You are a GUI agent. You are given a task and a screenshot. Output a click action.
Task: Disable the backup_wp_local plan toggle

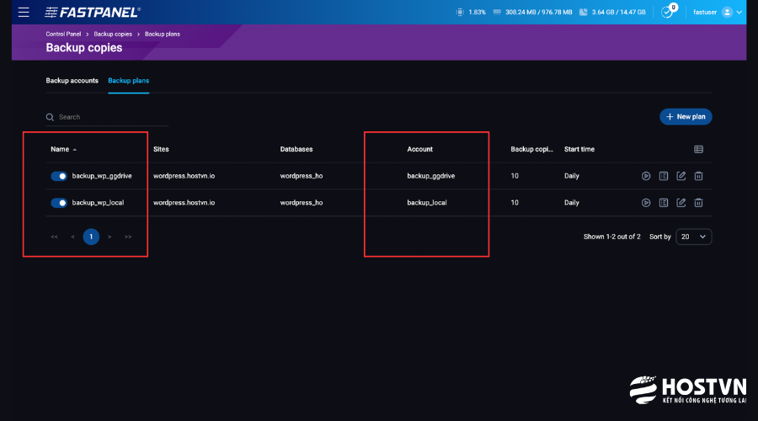click(x=59, y=203)
